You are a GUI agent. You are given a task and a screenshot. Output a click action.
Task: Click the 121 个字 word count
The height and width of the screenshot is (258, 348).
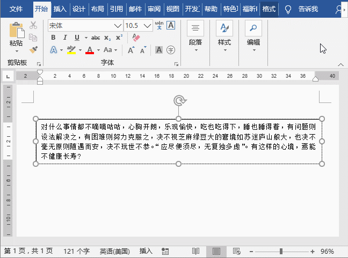(x=77, y=252)
